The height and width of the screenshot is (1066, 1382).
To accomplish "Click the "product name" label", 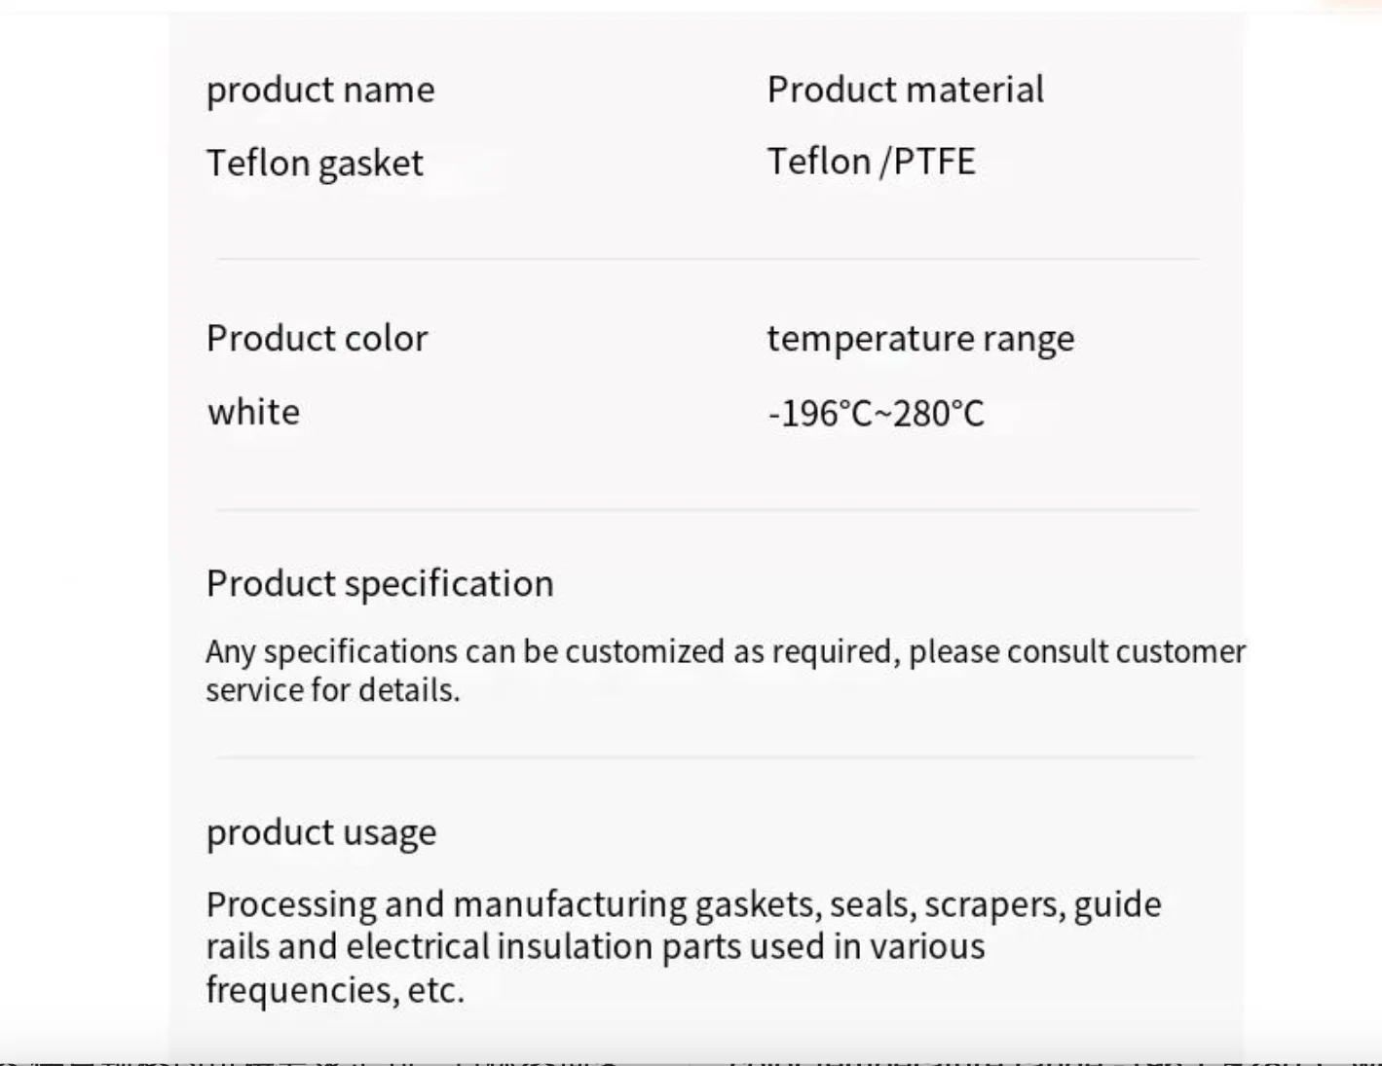I will (320, 90).
